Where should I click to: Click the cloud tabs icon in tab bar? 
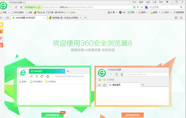[8, 18]
